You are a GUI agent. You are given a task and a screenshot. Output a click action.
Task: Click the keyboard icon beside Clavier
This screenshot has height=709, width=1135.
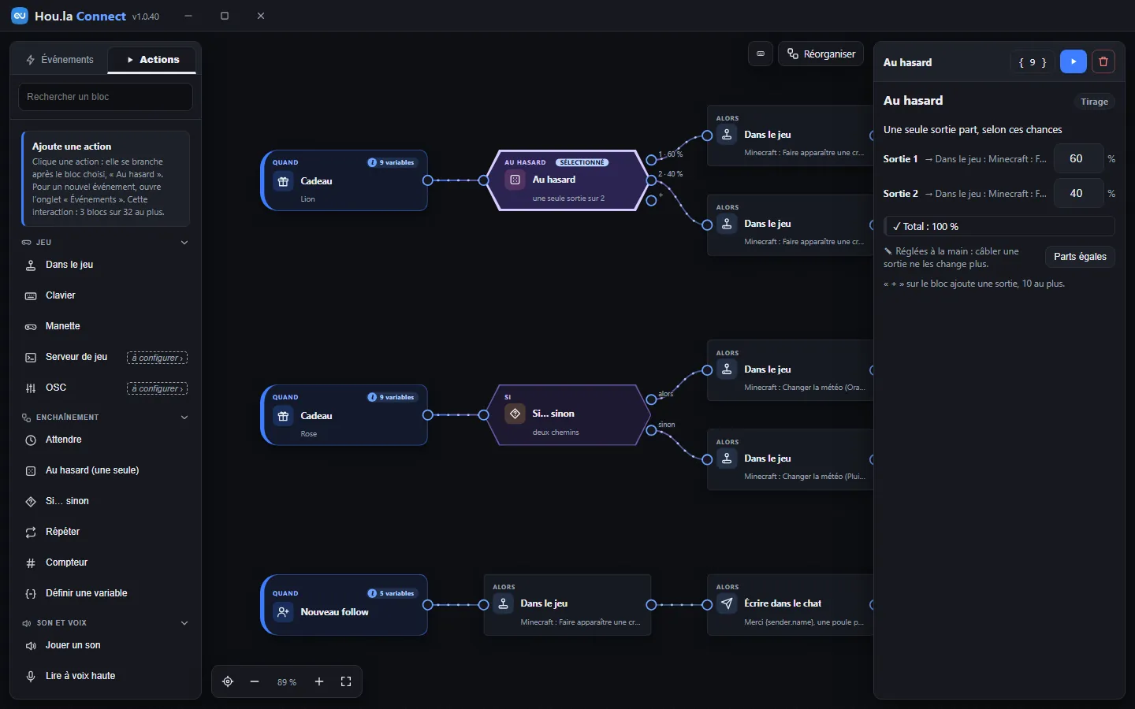(x=31, y=295)
